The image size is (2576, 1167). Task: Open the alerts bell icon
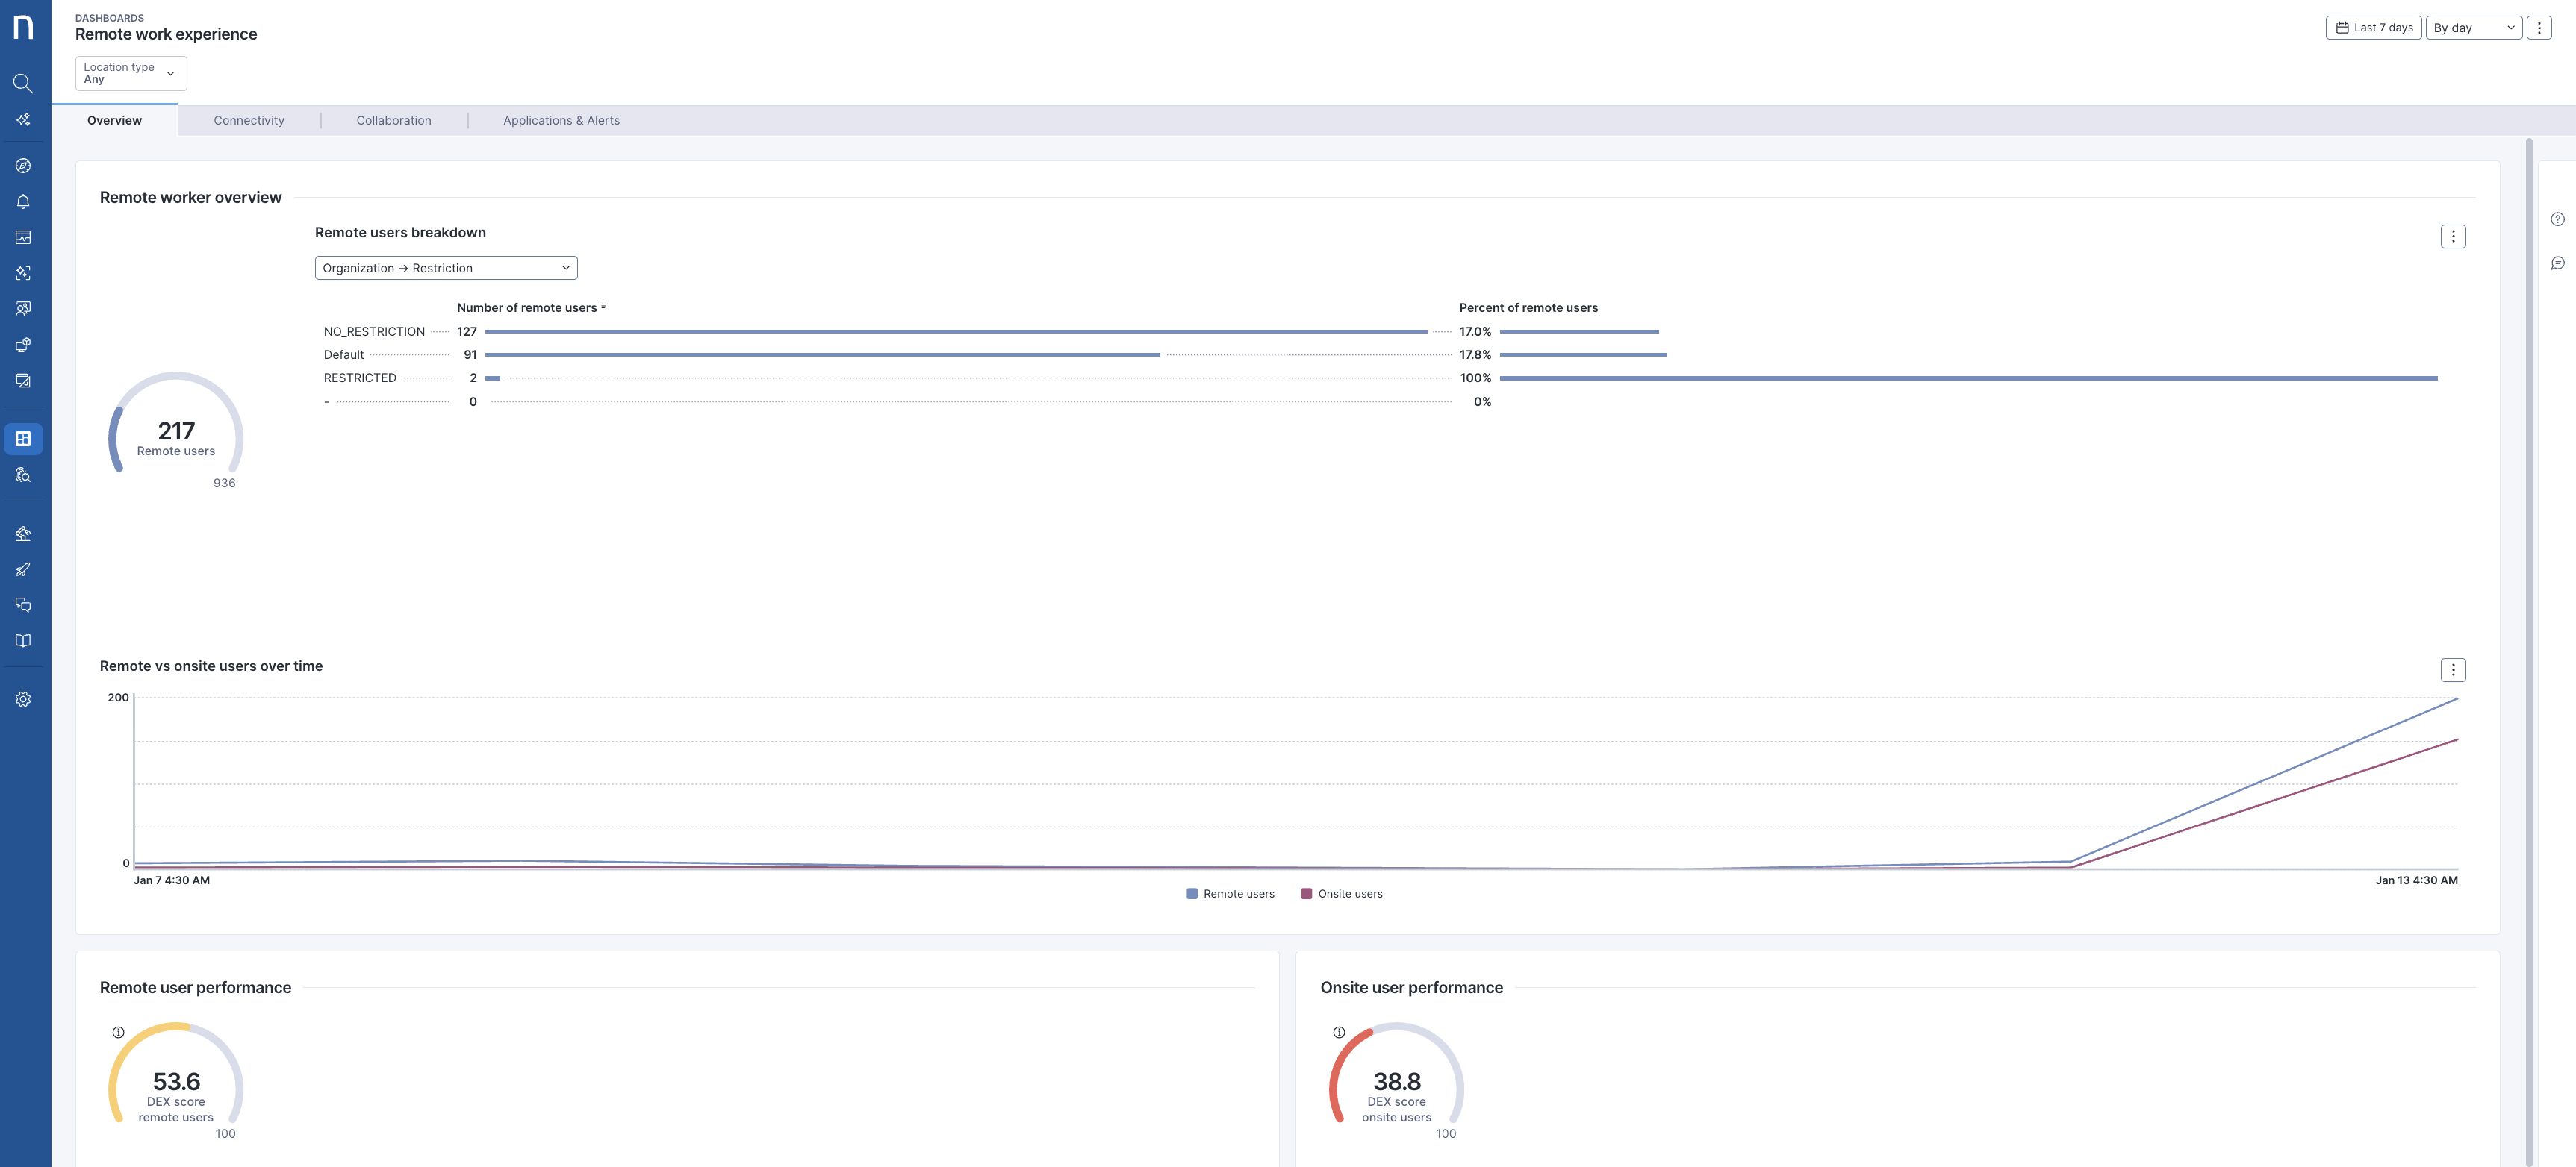(23, 201)
